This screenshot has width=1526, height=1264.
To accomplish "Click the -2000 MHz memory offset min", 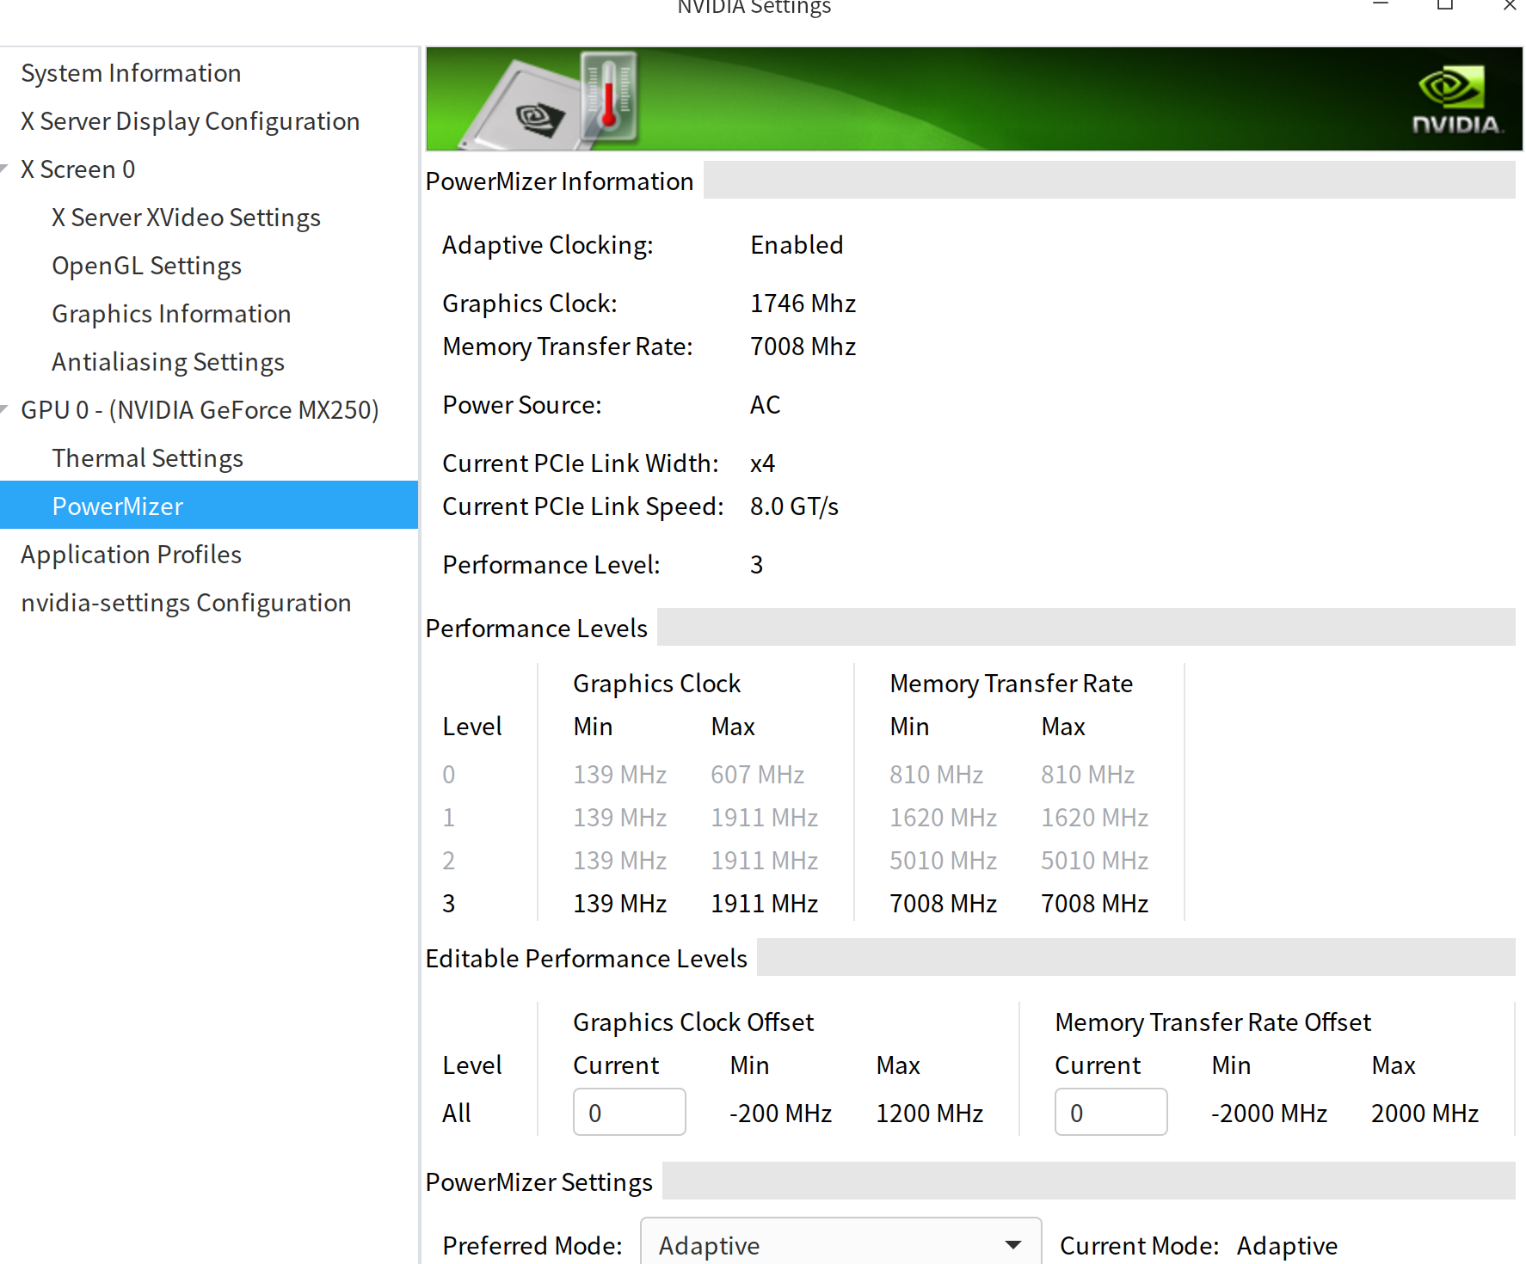I will 1269,1114.
